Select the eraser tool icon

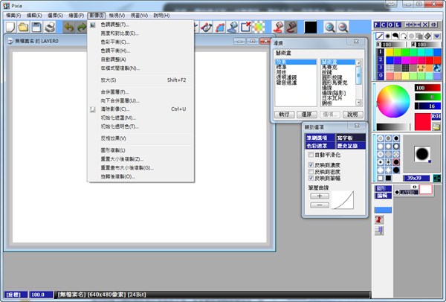point(427,36)
